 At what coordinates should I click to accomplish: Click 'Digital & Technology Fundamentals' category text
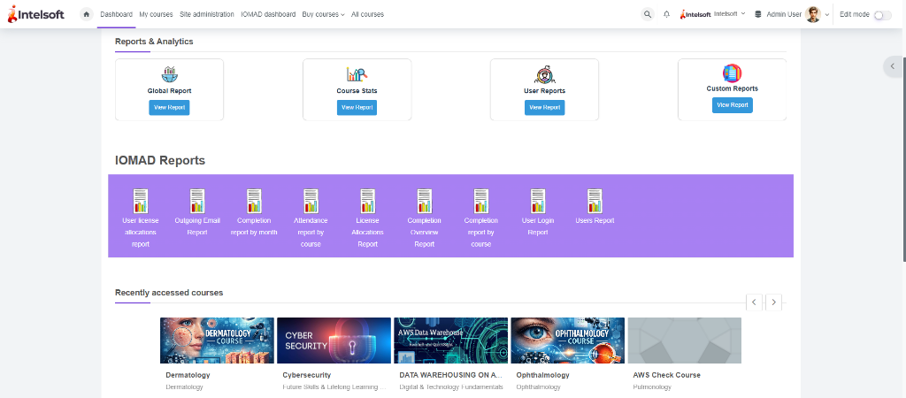[451, 387]
